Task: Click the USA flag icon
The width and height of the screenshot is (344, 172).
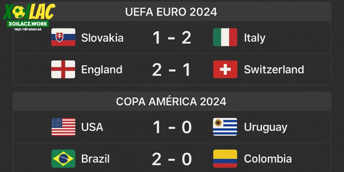Action: pos(63,127)
